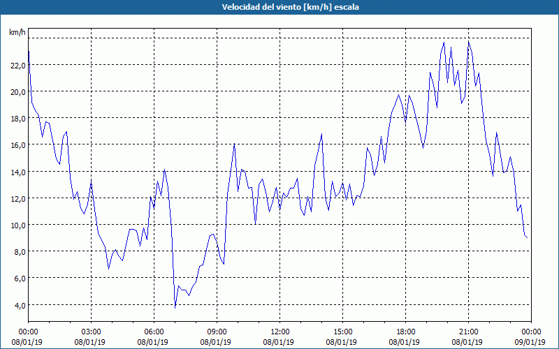
Task: Click the 12,0 y-axis value
Action: pos(18,199)
